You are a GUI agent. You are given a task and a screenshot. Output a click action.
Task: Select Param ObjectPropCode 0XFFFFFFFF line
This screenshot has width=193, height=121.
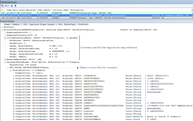[40, 51]
